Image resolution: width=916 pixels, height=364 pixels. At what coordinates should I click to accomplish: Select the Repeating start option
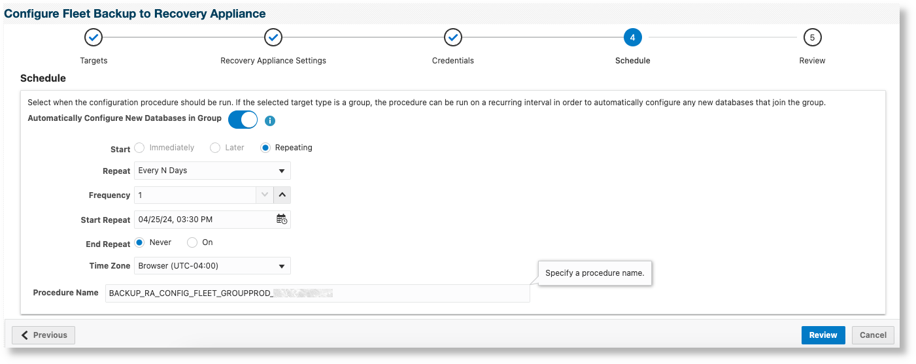265,148
